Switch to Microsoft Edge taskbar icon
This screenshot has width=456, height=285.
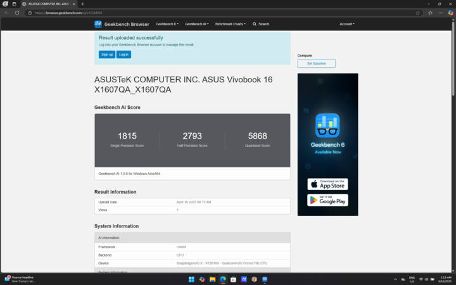[223, 279]
